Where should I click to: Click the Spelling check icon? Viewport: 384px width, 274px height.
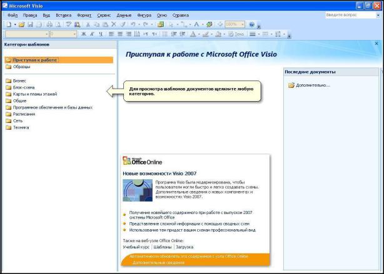coord(69,24)
